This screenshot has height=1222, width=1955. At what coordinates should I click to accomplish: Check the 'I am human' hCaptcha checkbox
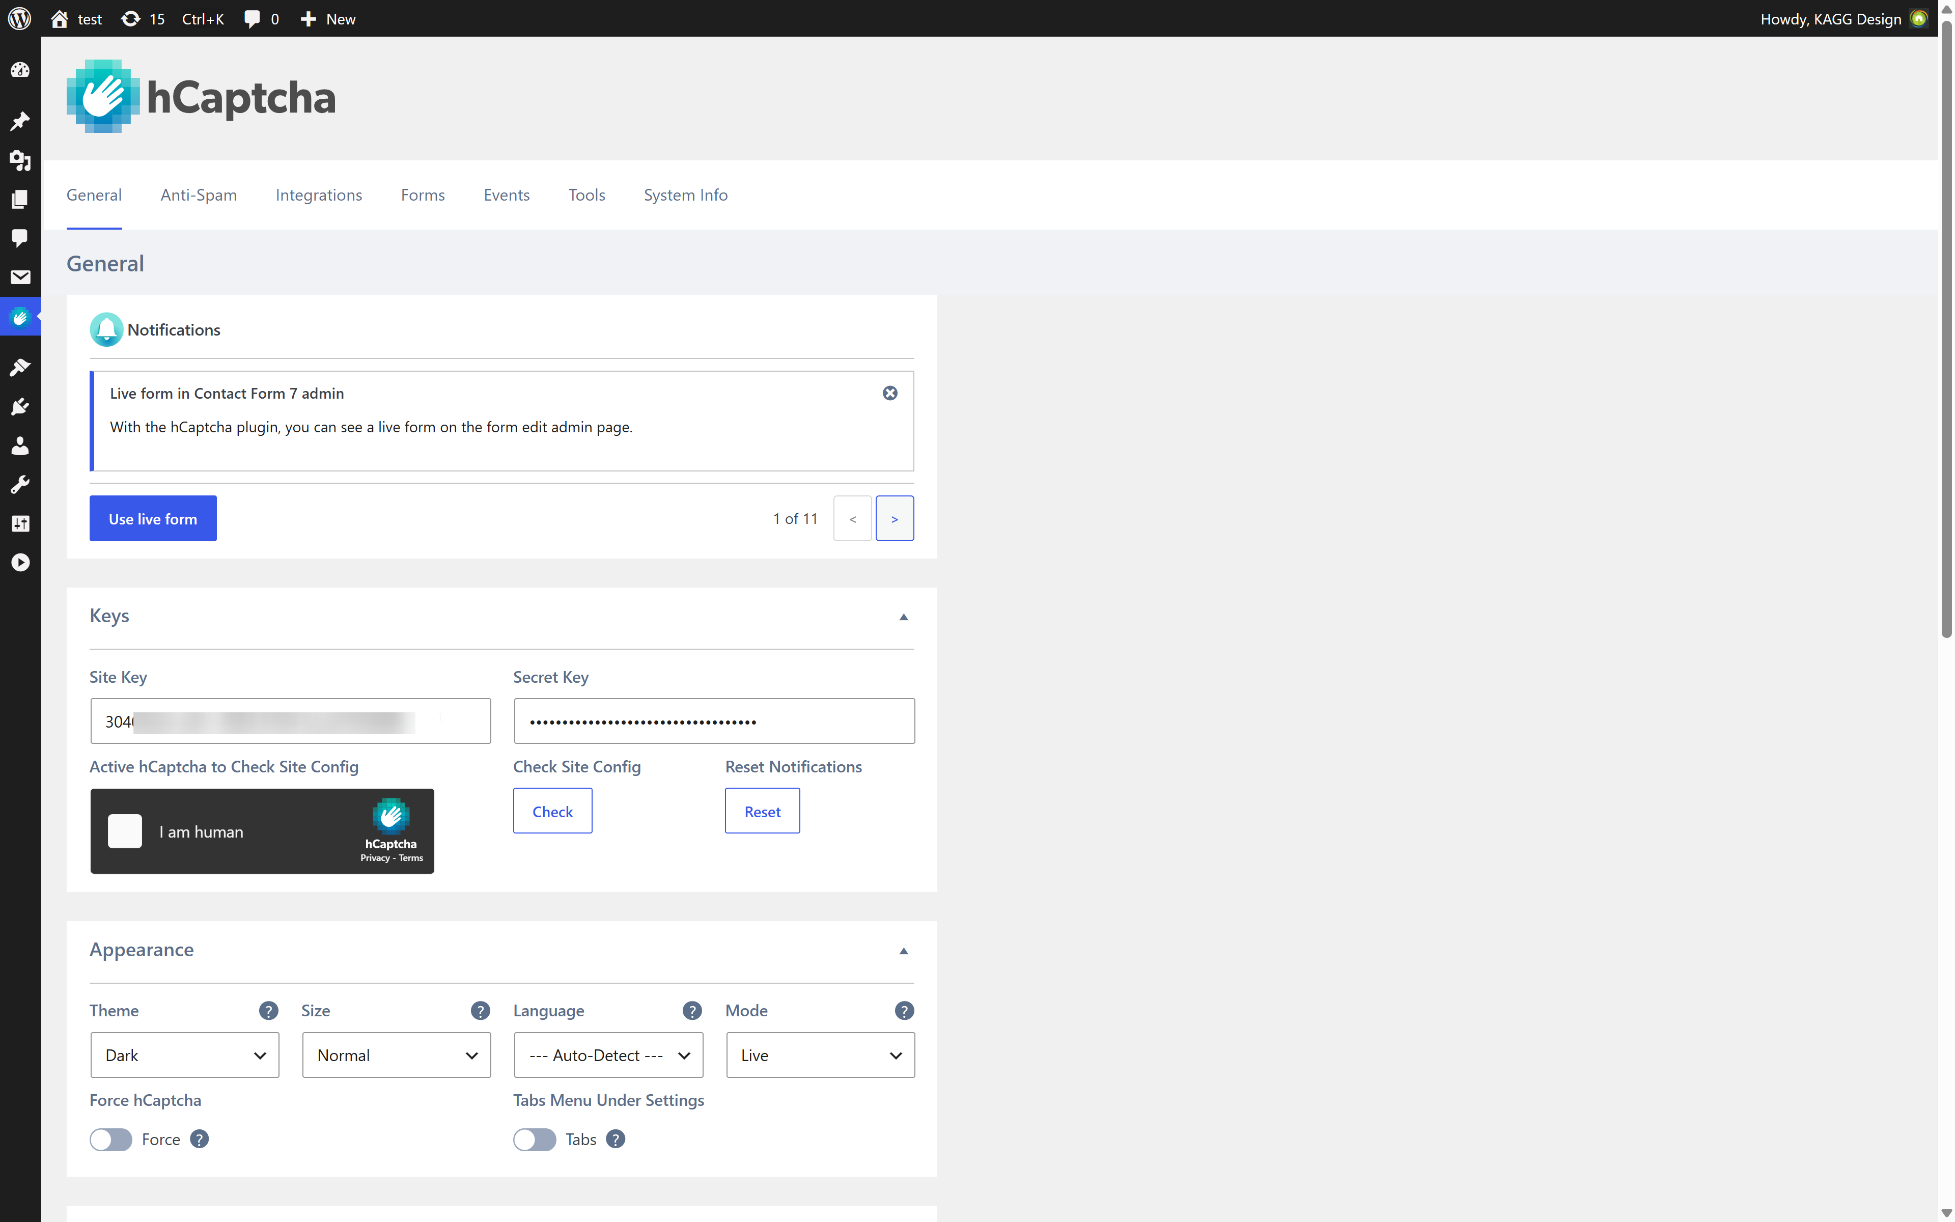pos(125,831)
